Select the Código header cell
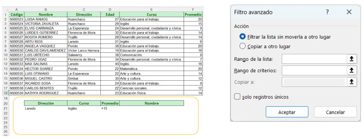This screenshot has width=364, height=139. tap(16, 14)
